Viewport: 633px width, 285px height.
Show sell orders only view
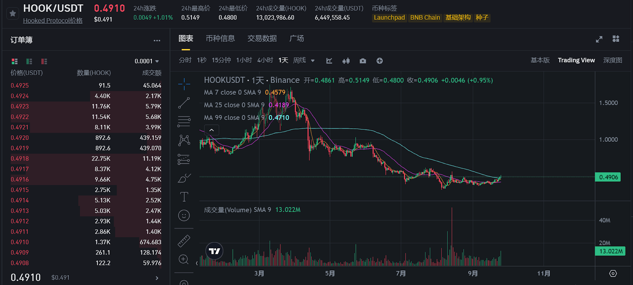click(44, 61)
